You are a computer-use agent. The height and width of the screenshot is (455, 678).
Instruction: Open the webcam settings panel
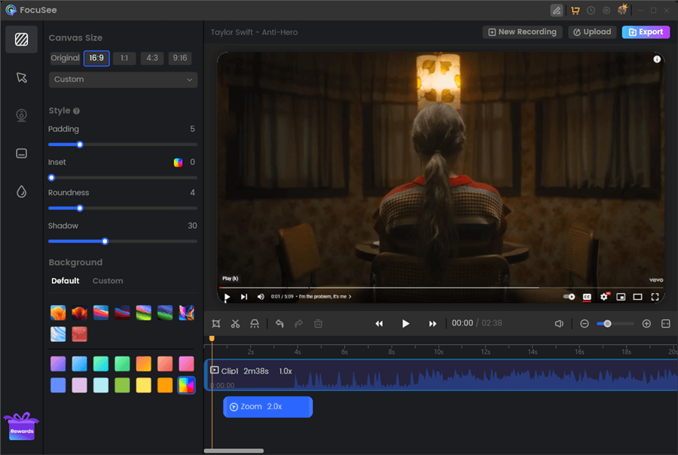(21, 115)
